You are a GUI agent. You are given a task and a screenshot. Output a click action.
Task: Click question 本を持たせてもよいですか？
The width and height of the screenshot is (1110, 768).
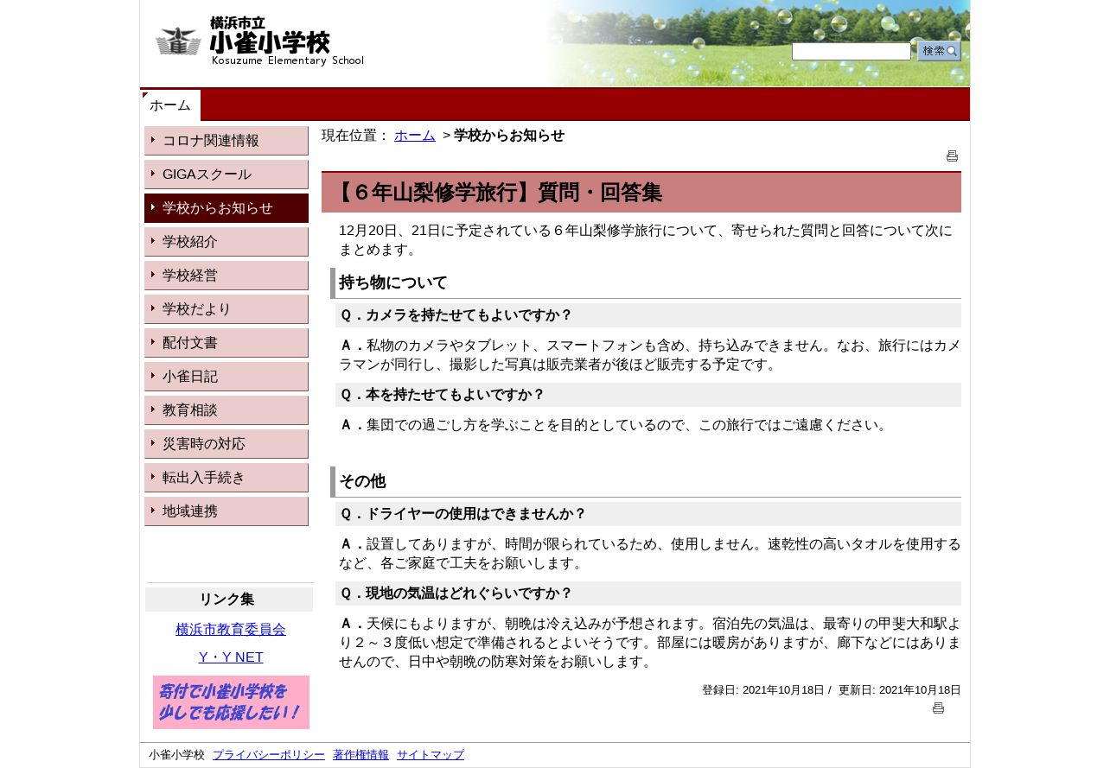pyautogui.click(x=648, y=395)
